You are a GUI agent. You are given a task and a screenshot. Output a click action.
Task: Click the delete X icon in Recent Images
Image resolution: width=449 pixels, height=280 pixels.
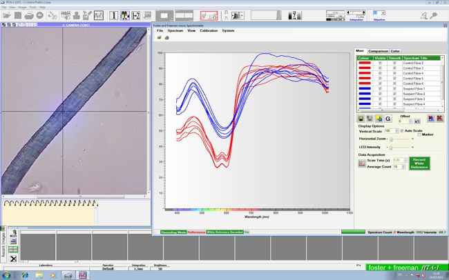13,257
